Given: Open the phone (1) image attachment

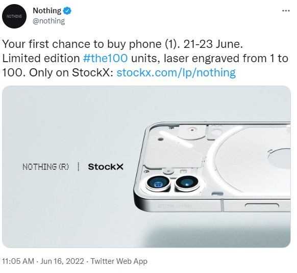Looking at the screenshot, I should [146, 167].
